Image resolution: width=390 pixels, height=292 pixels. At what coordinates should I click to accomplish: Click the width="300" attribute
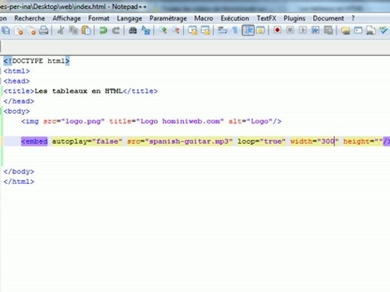click(x=314, y=142)
